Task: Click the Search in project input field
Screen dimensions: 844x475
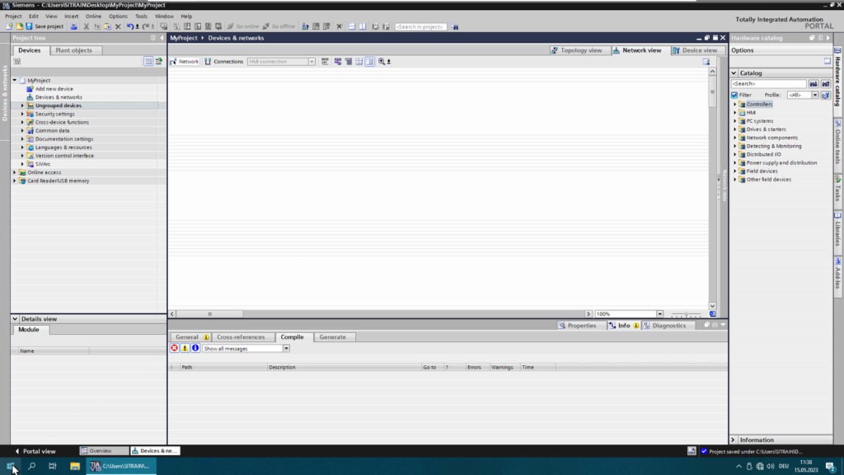Action: (420, 27)
